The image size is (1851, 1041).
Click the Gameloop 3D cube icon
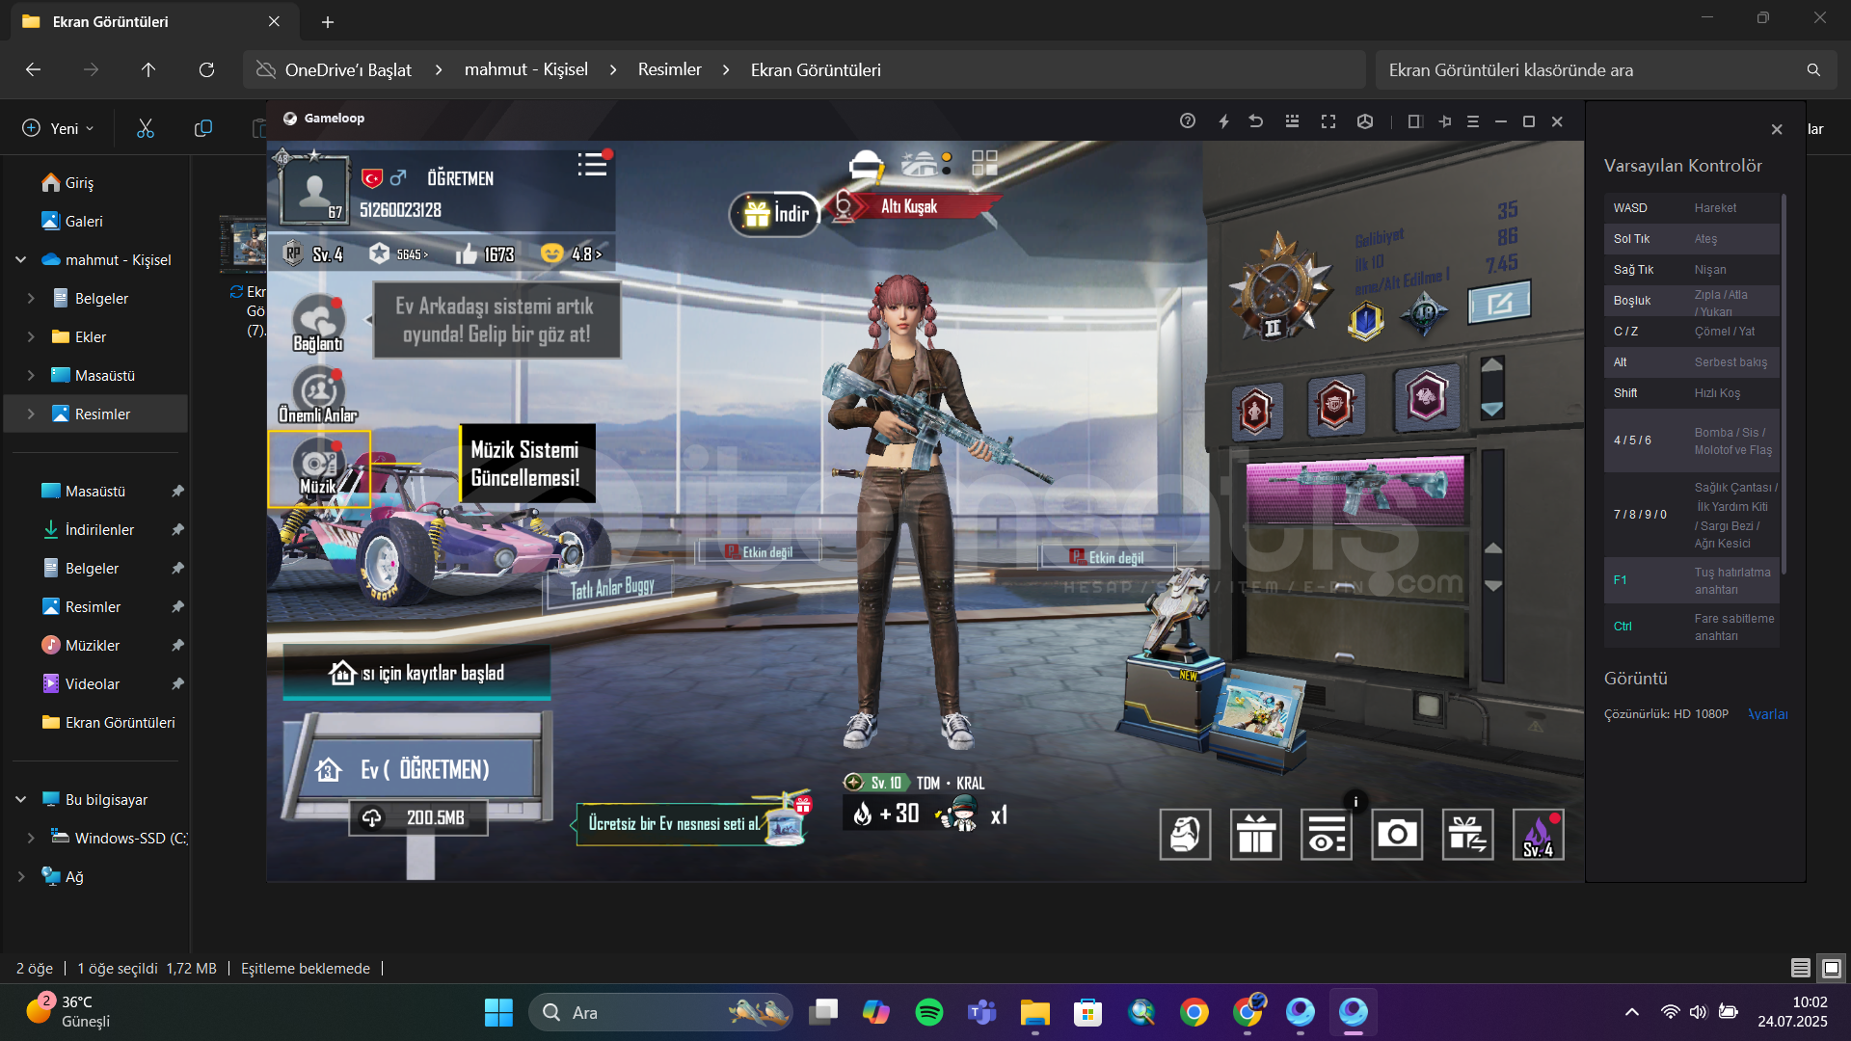(x=1365, y=121)
